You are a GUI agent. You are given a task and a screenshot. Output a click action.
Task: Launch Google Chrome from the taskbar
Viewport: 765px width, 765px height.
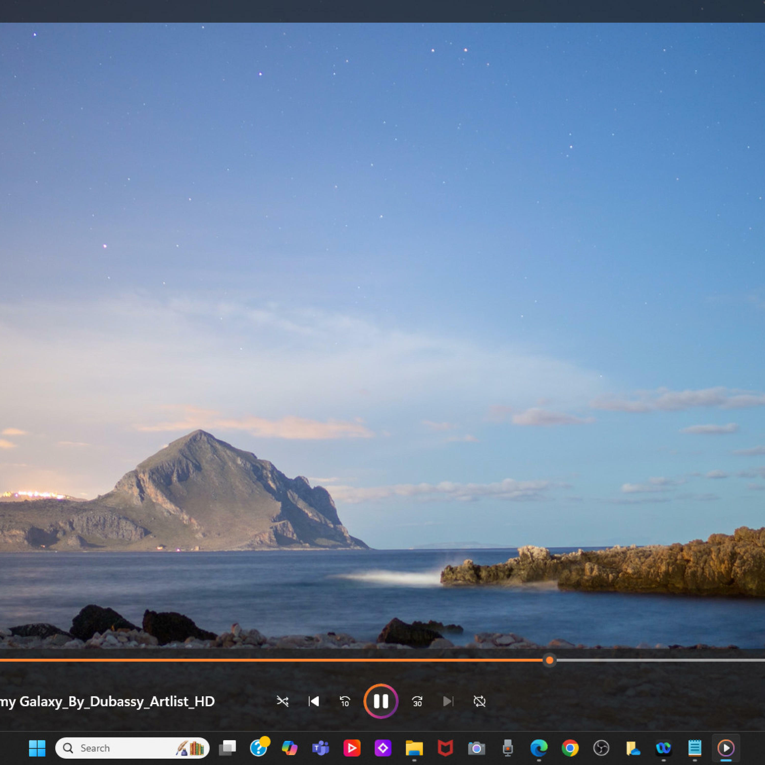[570, 748]
